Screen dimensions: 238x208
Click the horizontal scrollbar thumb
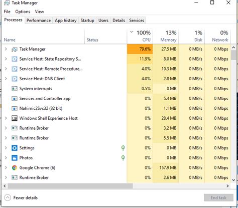coord(70,186)
